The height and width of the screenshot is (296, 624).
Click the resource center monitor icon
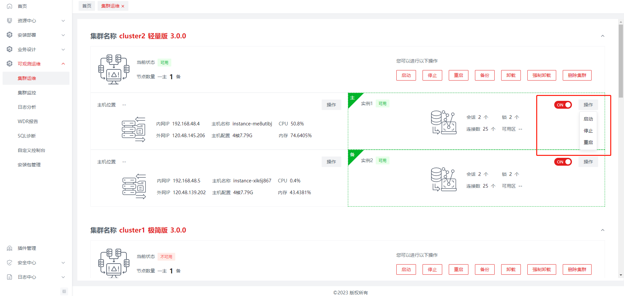tap(9, 21)
